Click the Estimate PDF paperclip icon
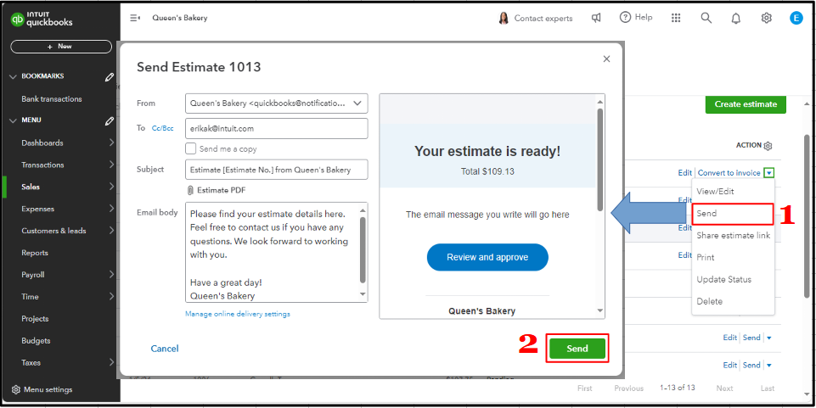The width and height of the screenshot is (816, 408). 190,190
